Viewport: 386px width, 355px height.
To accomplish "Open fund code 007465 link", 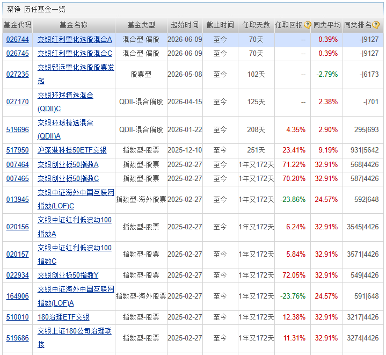I will (18, 178).
